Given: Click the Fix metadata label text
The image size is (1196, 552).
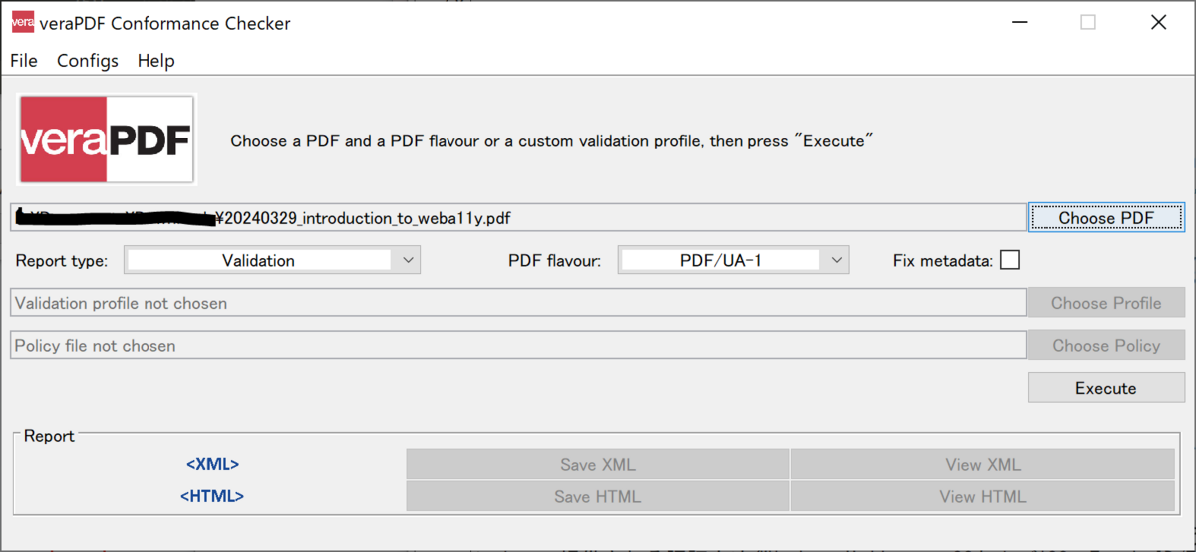Looking at the screenshot, I should pos(943,261).
